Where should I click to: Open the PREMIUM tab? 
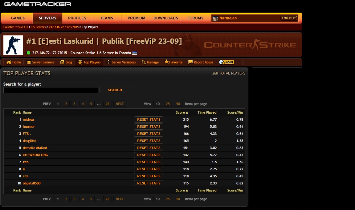click(136, 18)
